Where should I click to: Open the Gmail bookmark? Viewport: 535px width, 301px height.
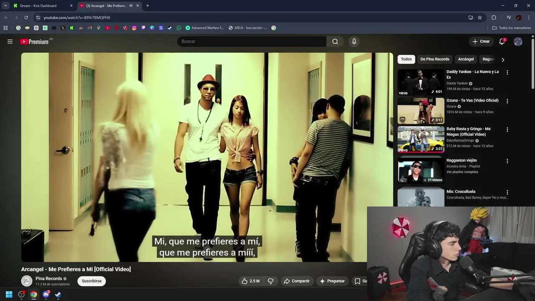coord(90,28)
